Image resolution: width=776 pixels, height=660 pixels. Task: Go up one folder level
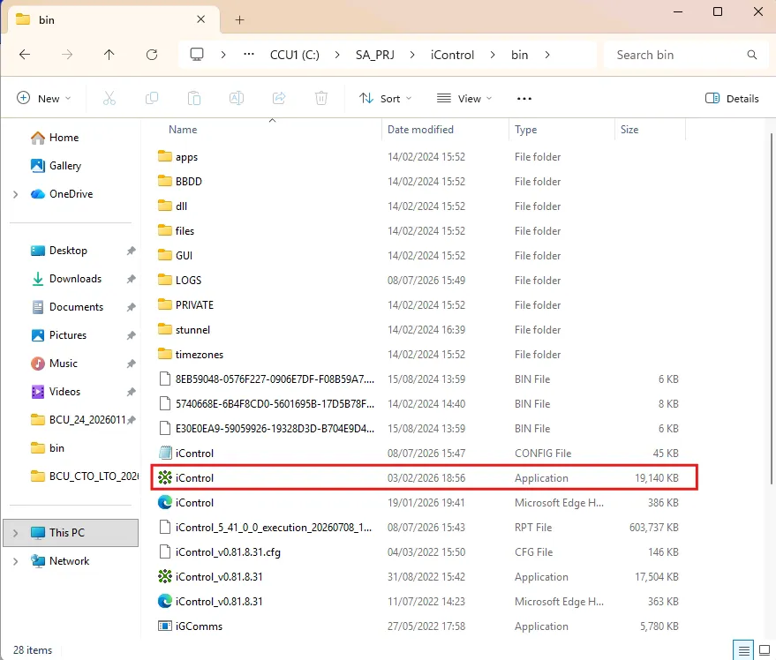(109, 55)
